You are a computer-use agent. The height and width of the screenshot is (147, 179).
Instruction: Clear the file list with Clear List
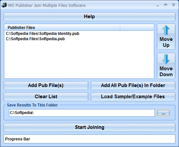tap(46, 97)
